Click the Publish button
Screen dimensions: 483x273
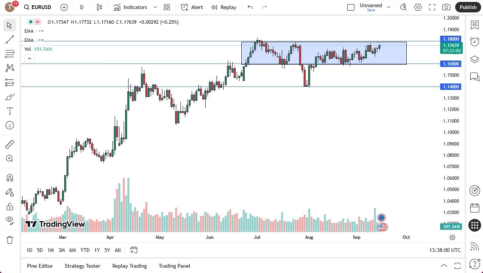click(468, 7)
